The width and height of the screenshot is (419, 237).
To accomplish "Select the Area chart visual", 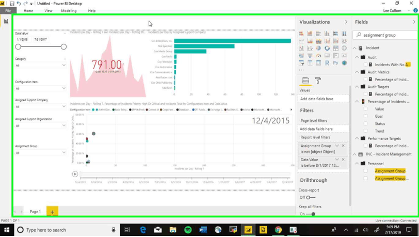I will click(310, 41).
